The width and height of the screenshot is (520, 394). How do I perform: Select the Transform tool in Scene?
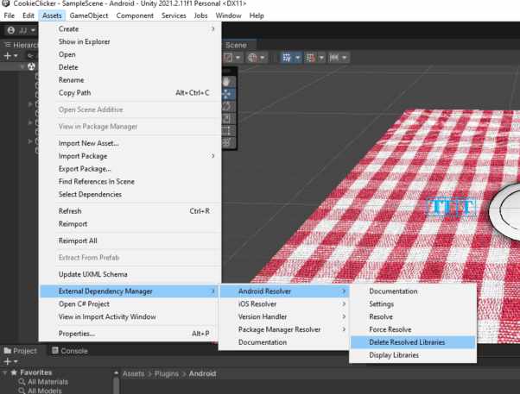tap(226, 143)
